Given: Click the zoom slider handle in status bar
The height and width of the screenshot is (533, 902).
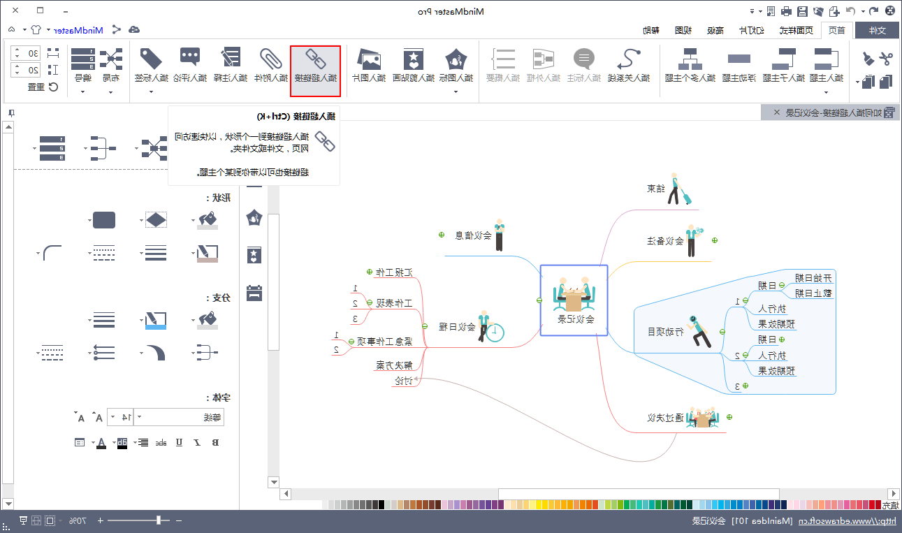Looking at the screenshot, I should [x=159, y=520].
